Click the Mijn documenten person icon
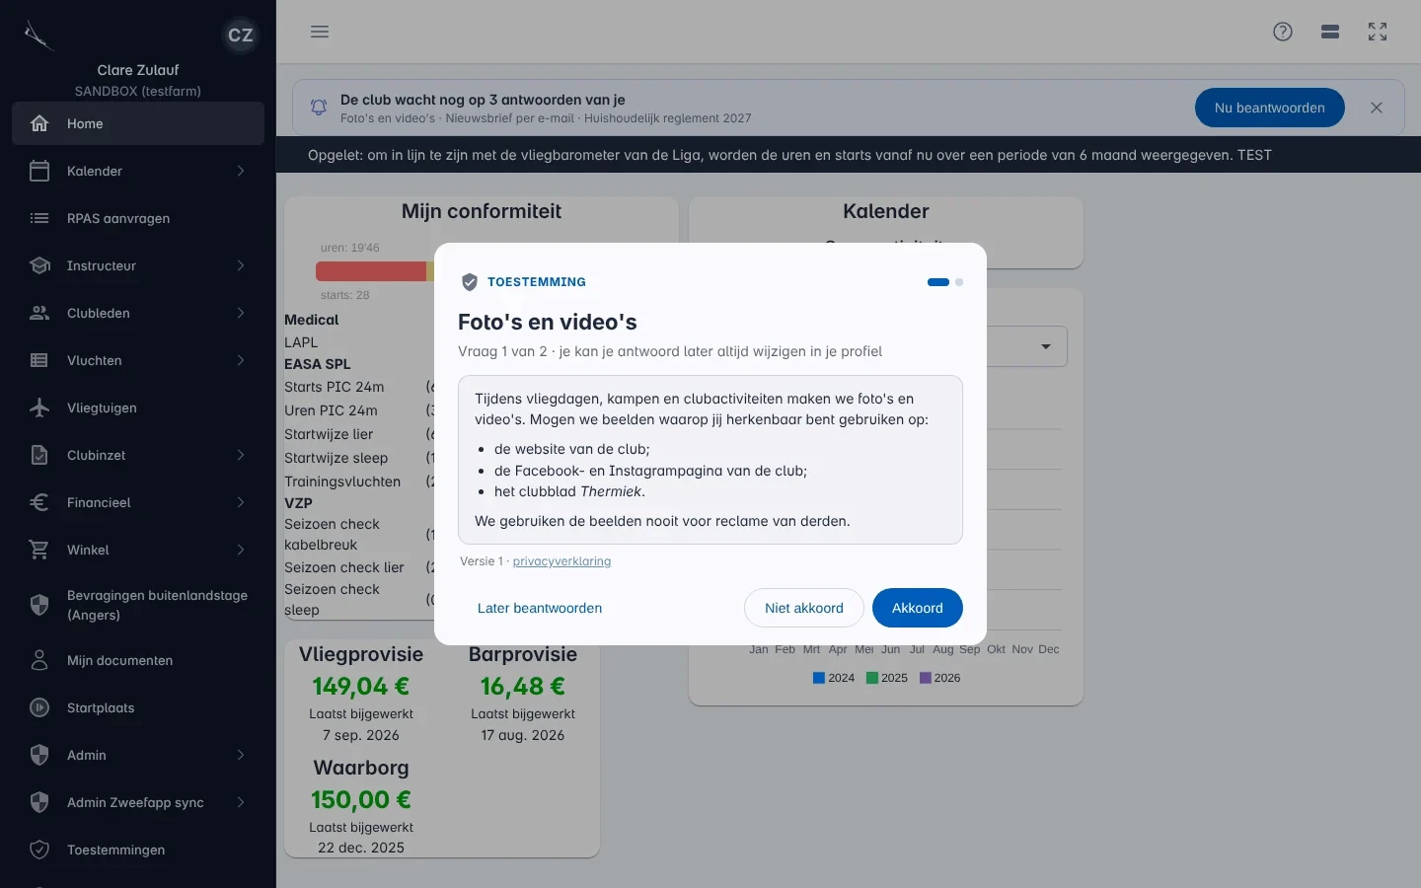 tap(39, 660)
